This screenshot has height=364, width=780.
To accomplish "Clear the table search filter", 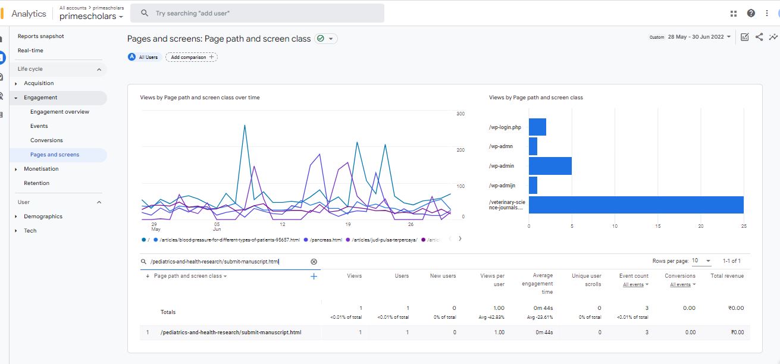I will (314, 262).
